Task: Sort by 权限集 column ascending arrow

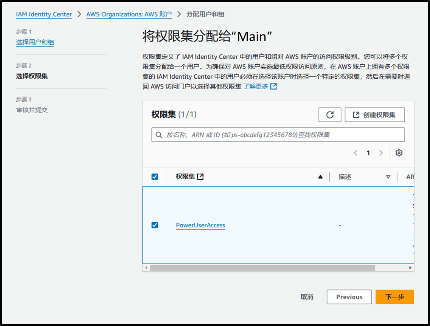Action: click(320, 177)
